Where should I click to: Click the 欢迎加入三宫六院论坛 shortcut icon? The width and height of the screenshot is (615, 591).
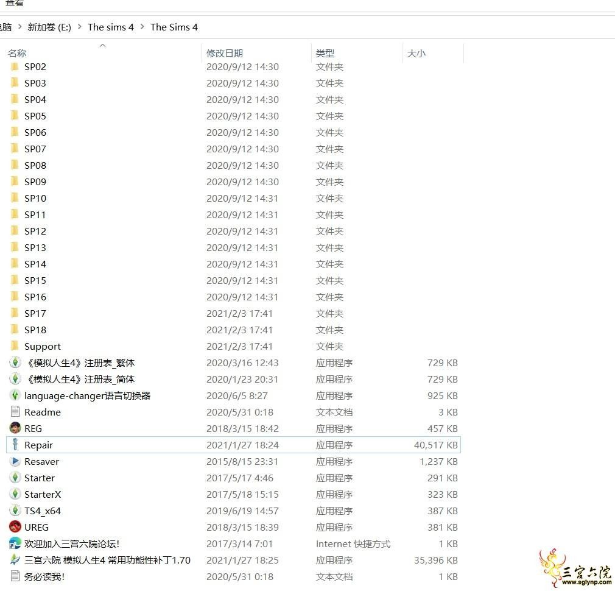[x=15, y=543]
